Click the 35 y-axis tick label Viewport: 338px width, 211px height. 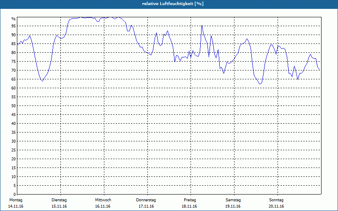click(14, 133)
